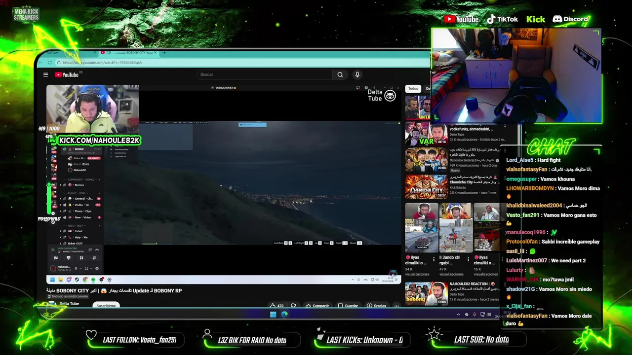Click the Compartir share button
The width and height of the screenshot is (632, 355).
tap(317, 306)
